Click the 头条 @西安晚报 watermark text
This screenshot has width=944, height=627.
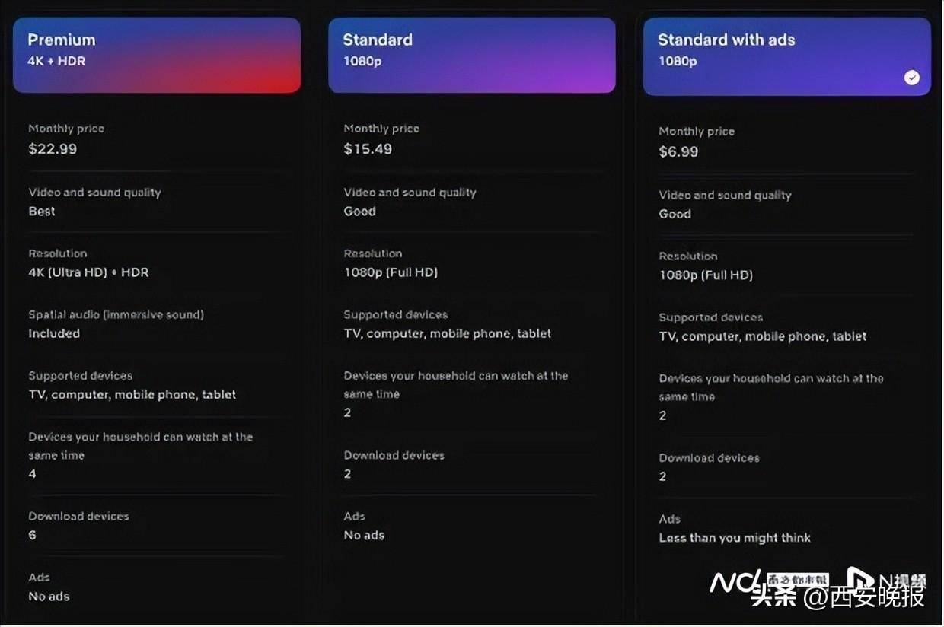pos(837,597)
